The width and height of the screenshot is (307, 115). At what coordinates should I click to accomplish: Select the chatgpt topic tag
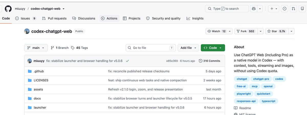[242, 79]
